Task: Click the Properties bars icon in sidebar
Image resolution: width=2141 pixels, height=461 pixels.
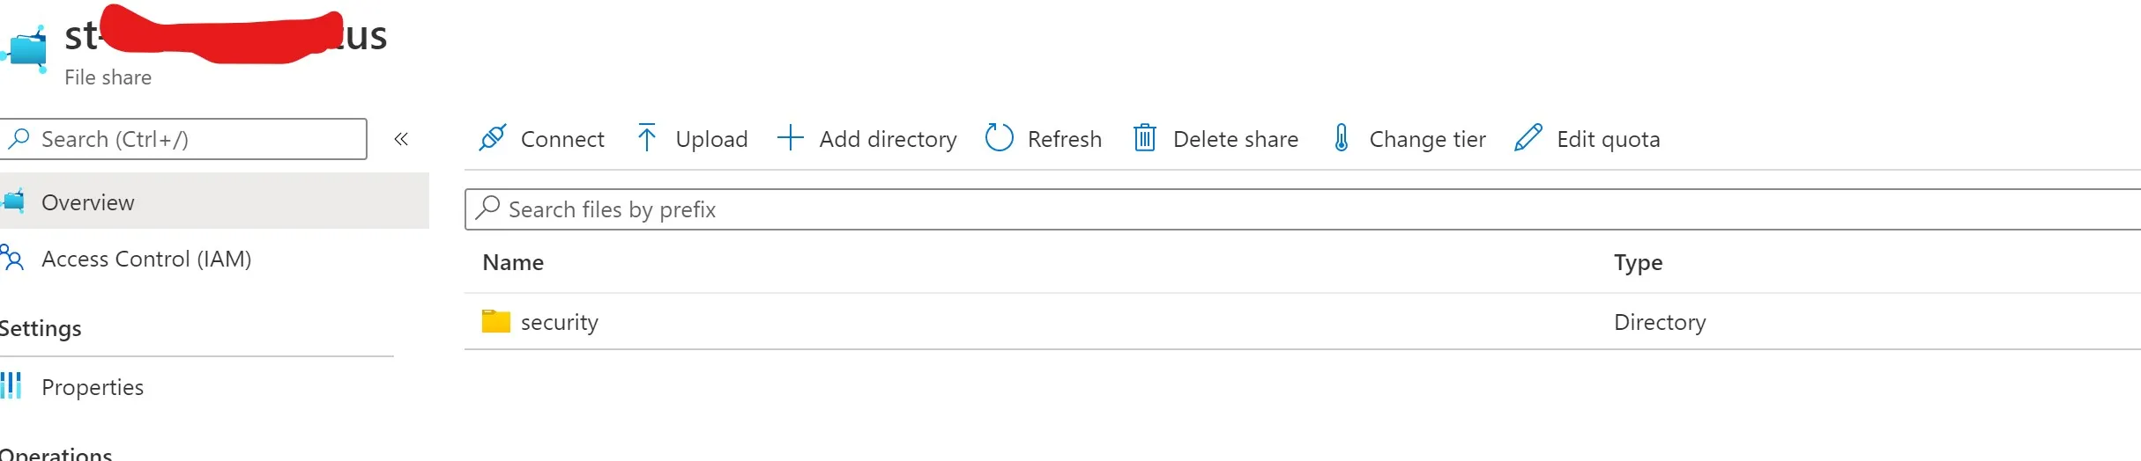Action: point(11,386)
